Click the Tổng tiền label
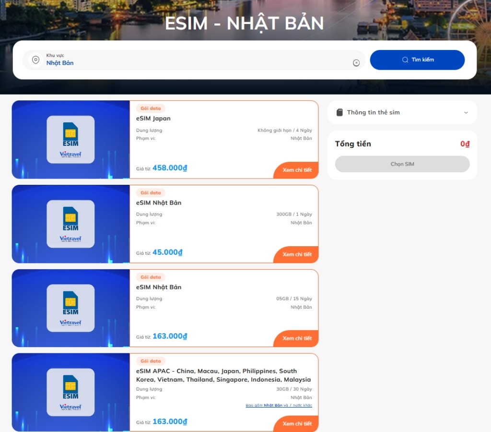 [x=353, y=144]
